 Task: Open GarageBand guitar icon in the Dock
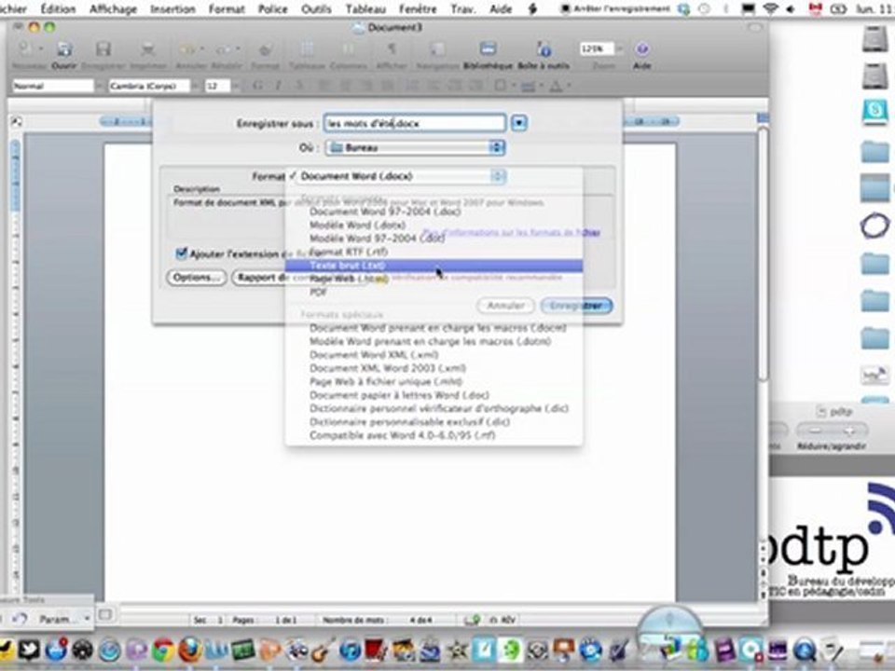(x=324, y=650)
